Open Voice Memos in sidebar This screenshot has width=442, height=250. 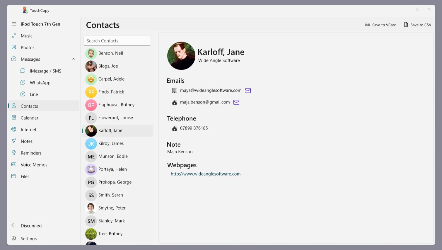click(x=44, y=165)
